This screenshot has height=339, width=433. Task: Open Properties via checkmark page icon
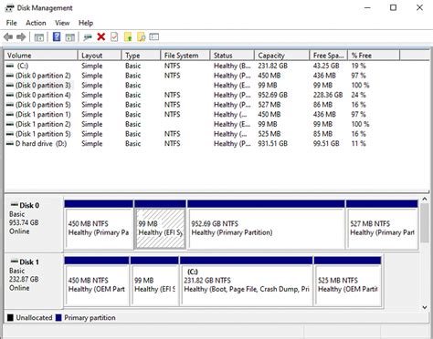click(114, 37)
